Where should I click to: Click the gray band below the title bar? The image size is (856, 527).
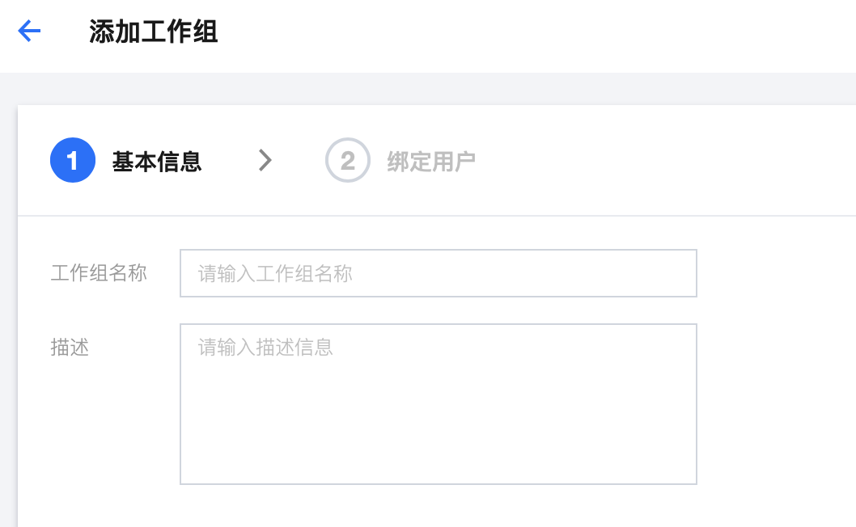point(428,89)
